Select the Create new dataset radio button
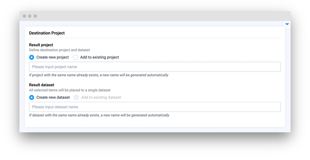The image size is (310, 160). pyautogui.click(x=32, y=97)
